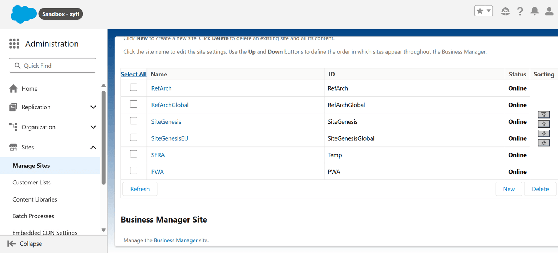Click the Sites storefront icon
Screen dimensions: 558x253
[x=13, y=147]
